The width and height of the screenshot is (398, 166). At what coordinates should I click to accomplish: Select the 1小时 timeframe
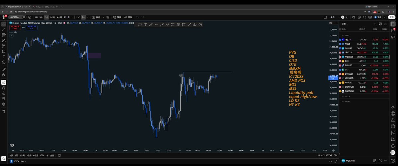pyautogui.click(x=52, y=17)
